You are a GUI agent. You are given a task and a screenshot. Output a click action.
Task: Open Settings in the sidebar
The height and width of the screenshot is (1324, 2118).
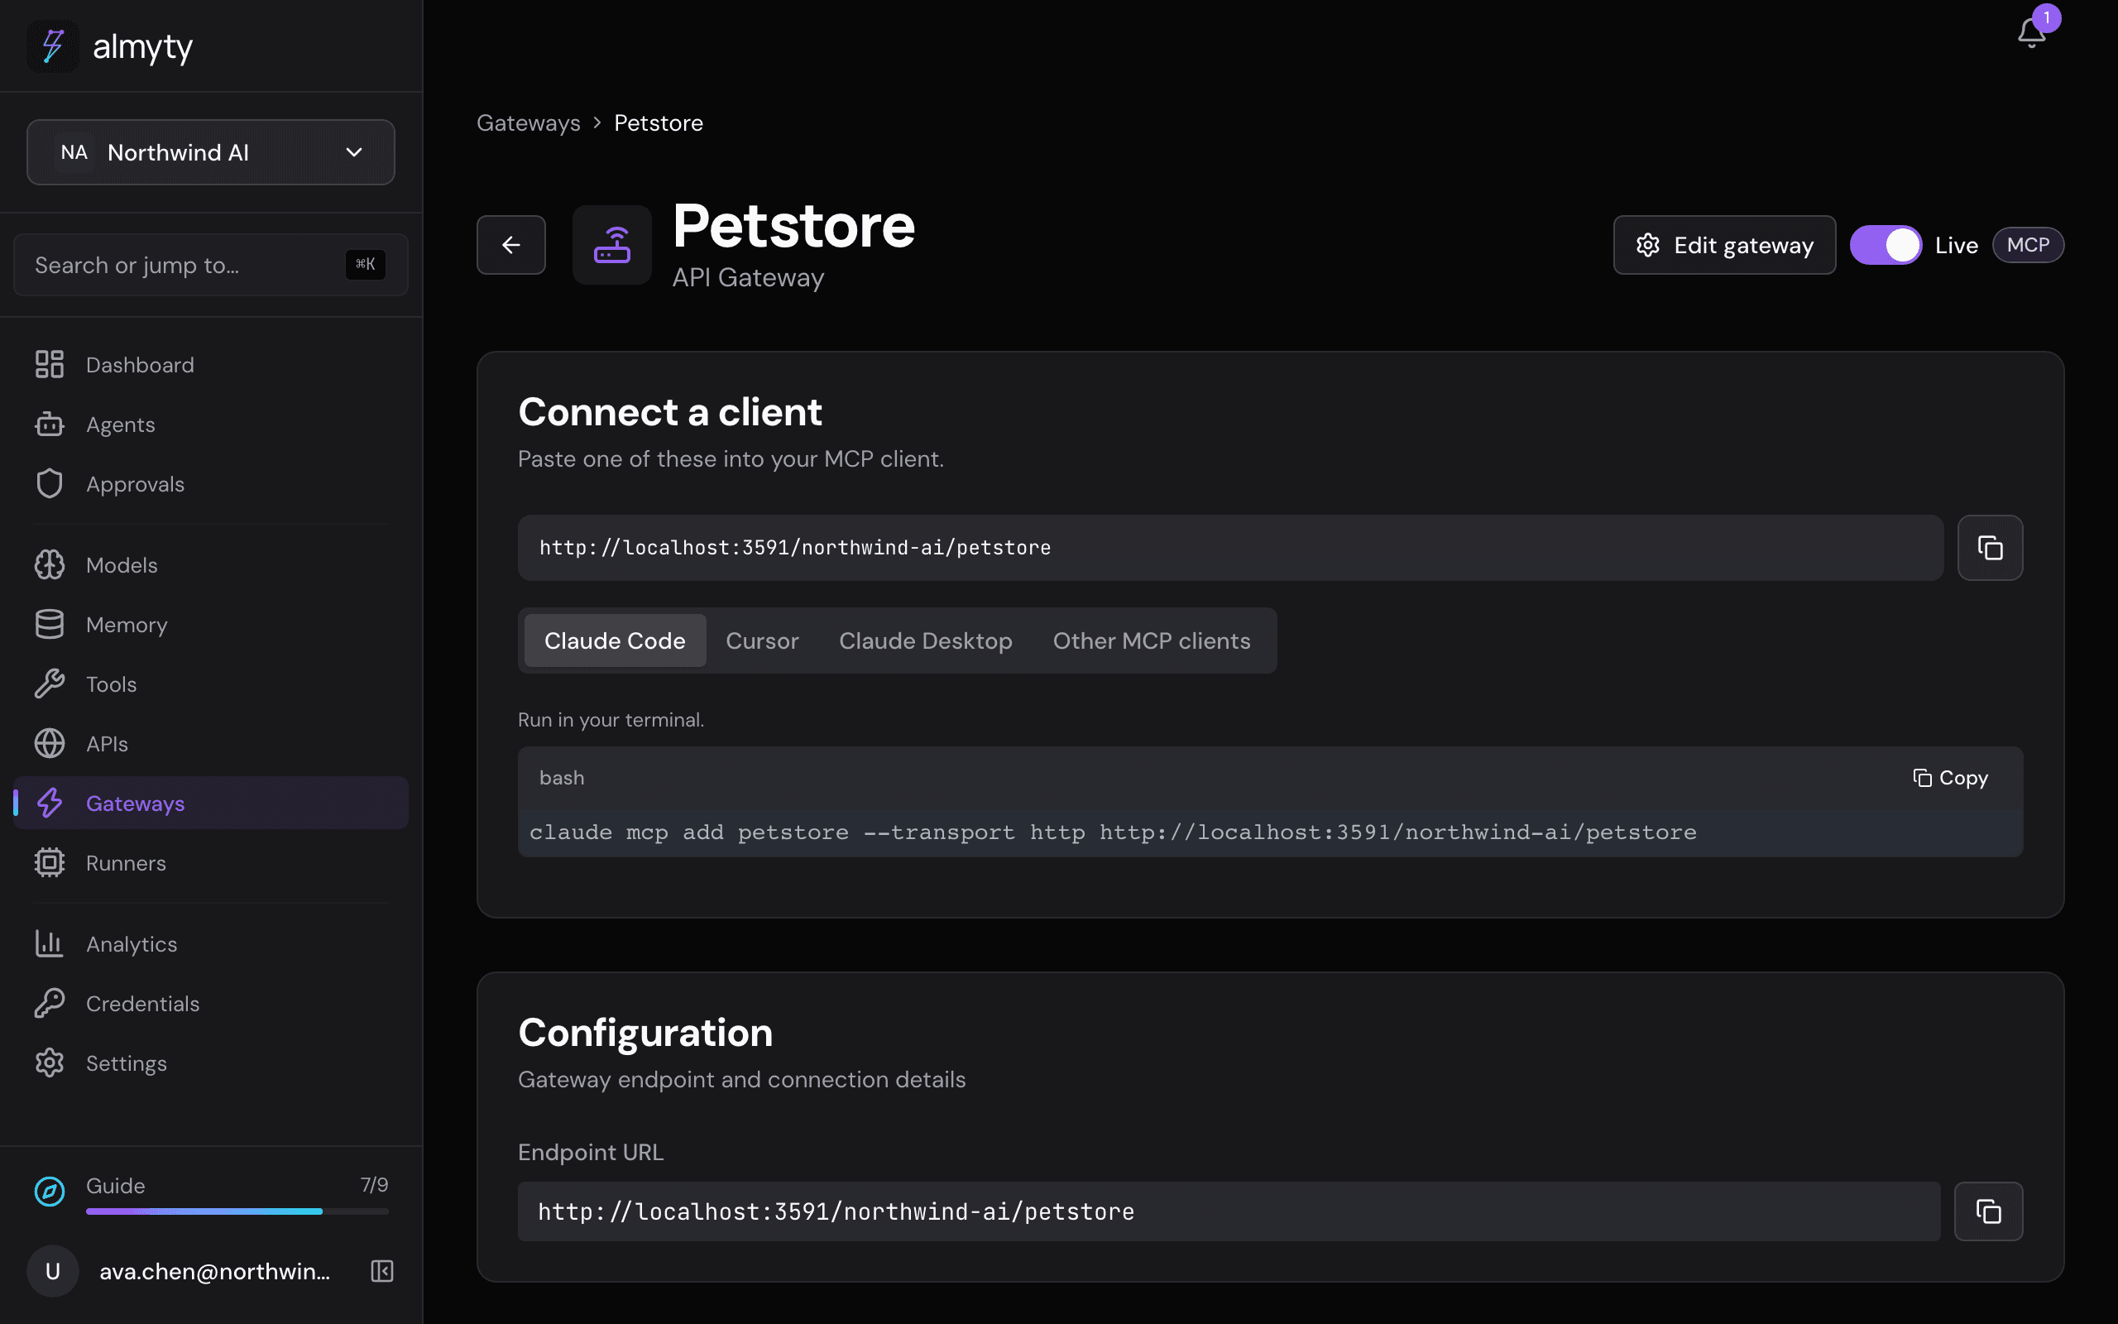211,1063
